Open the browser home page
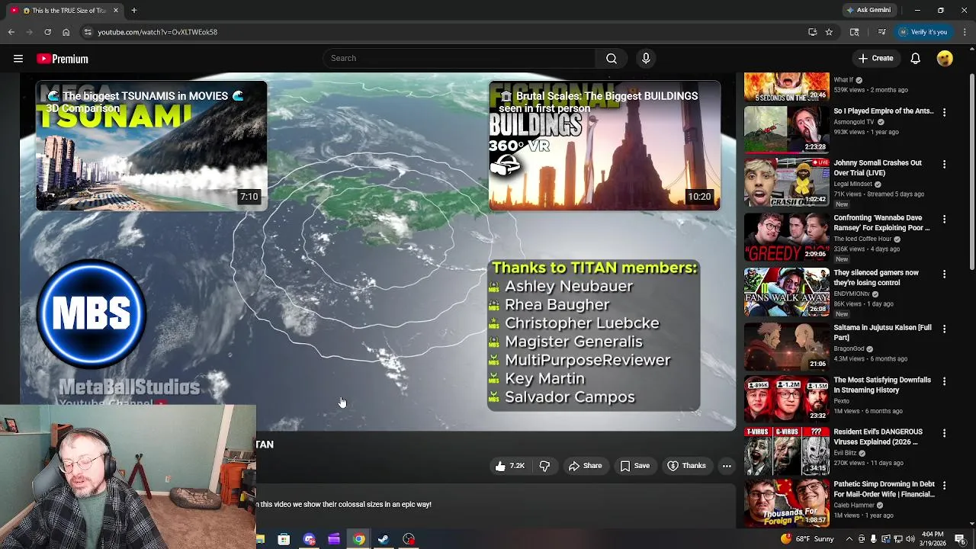976x549 pixels. click(x=66, y=32)
